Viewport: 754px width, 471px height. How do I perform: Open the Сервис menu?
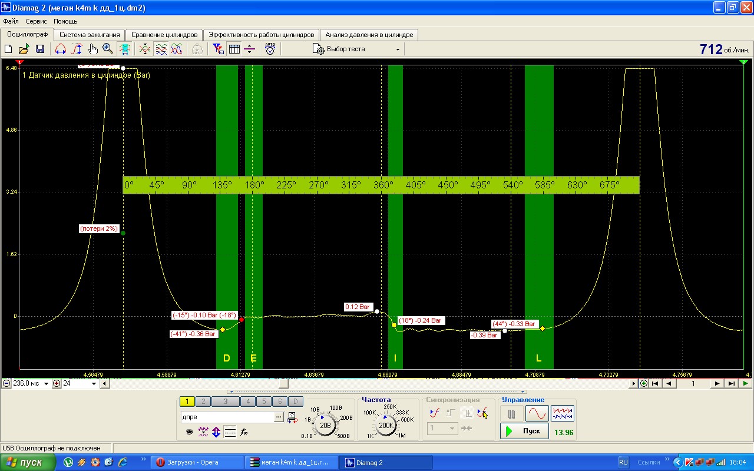37,21
